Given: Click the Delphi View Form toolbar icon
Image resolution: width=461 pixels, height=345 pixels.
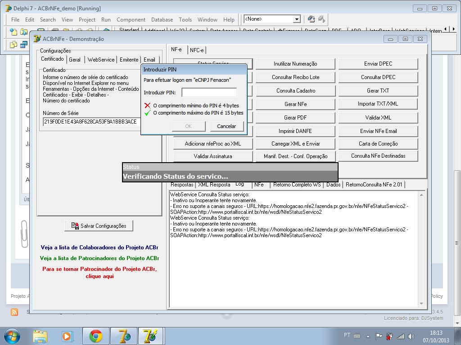Looking at the screenshot, I should tap(24, 44).
